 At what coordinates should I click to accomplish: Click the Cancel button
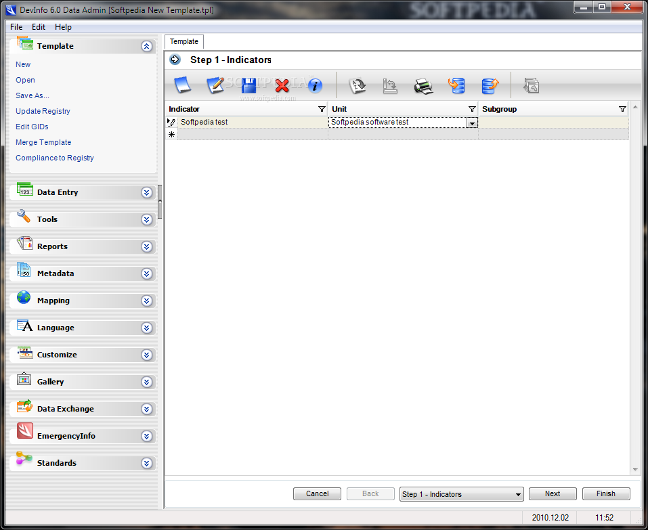pos(317,493)
